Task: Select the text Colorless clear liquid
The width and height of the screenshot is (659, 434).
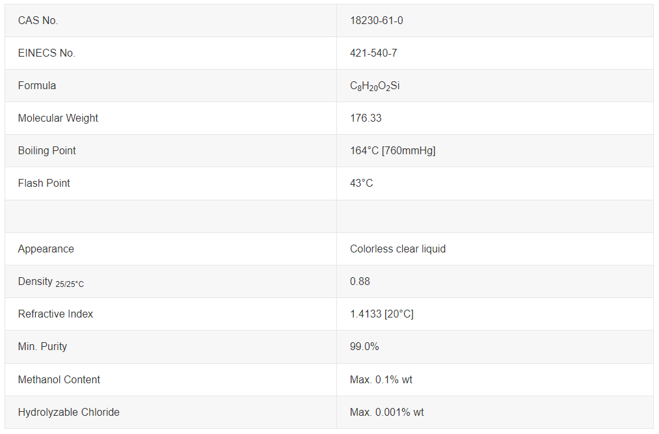Action: pyautogui.click(x=397, y=249)
